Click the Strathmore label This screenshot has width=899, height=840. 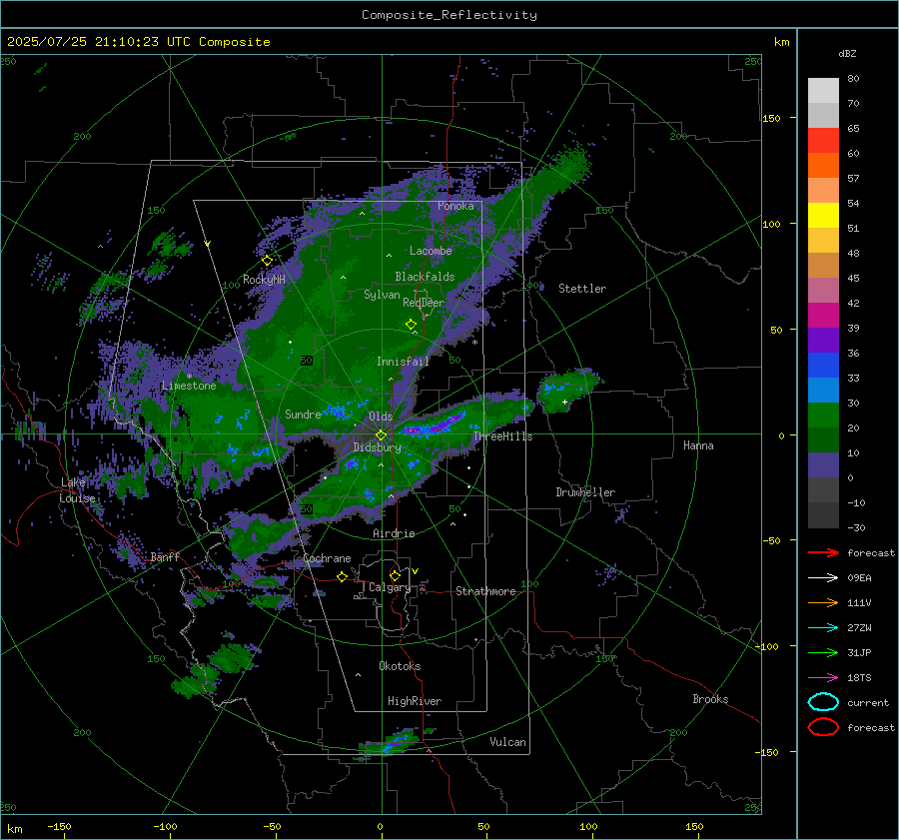click(485, 591)
